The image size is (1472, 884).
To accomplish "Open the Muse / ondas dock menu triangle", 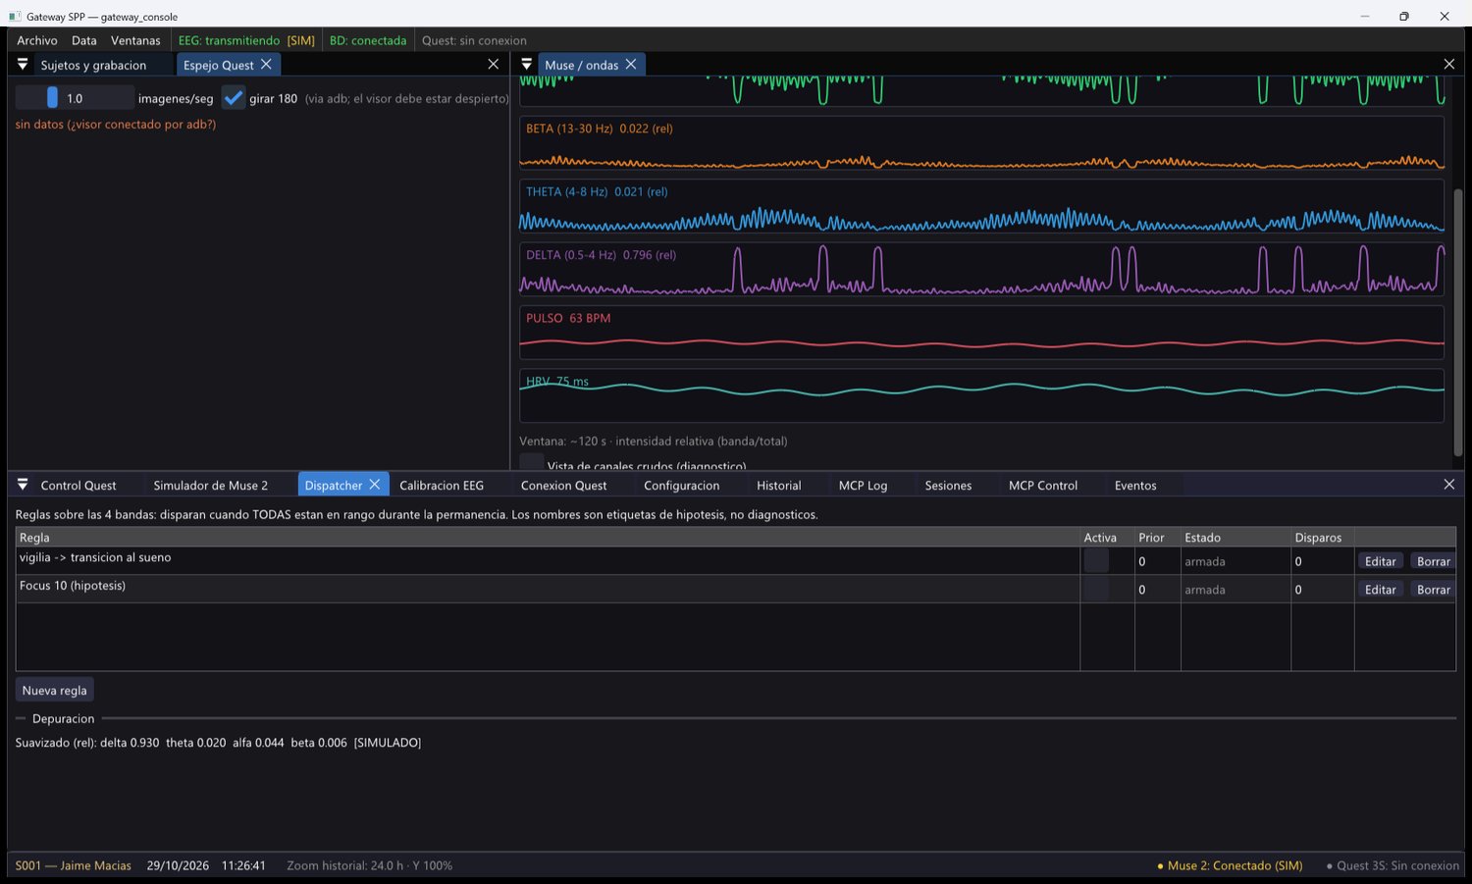I will [527, 64].
